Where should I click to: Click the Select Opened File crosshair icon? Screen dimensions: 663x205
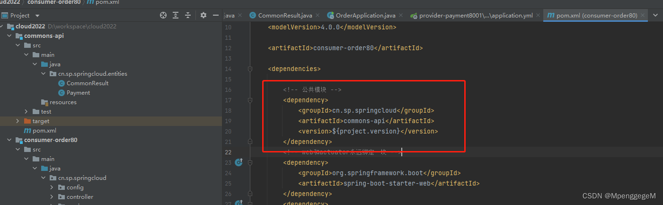[x=164, y=15]
